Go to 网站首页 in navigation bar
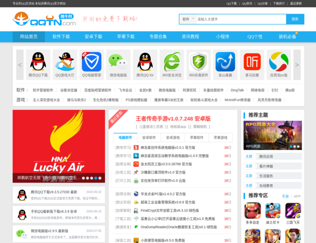This screenshot has width=316, height=243. (29, 36)
